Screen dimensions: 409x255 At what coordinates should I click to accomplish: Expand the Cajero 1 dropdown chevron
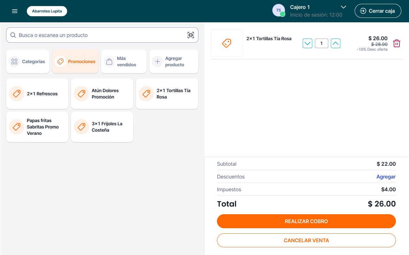coord(343,7)
